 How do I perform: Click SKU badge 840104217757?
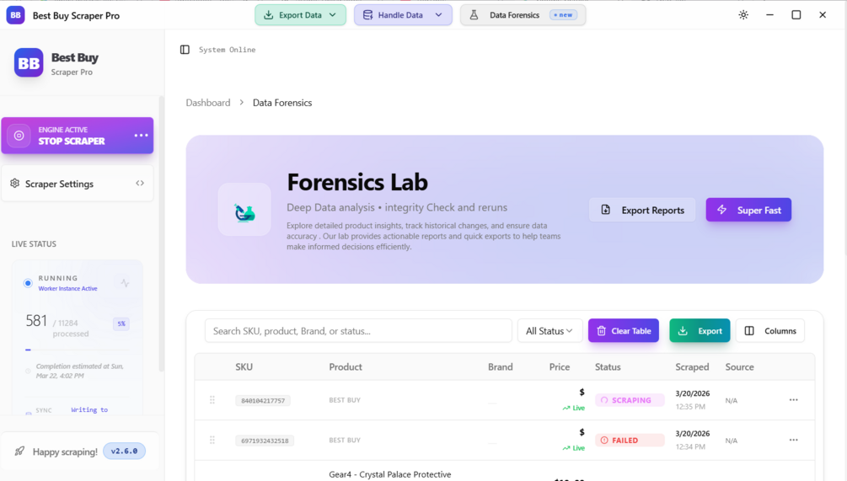263,401
